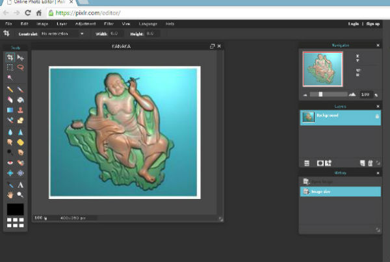This screenshot has height=262, width=390.
Task: Open the Language menu
Action: (x=148, y=24)
